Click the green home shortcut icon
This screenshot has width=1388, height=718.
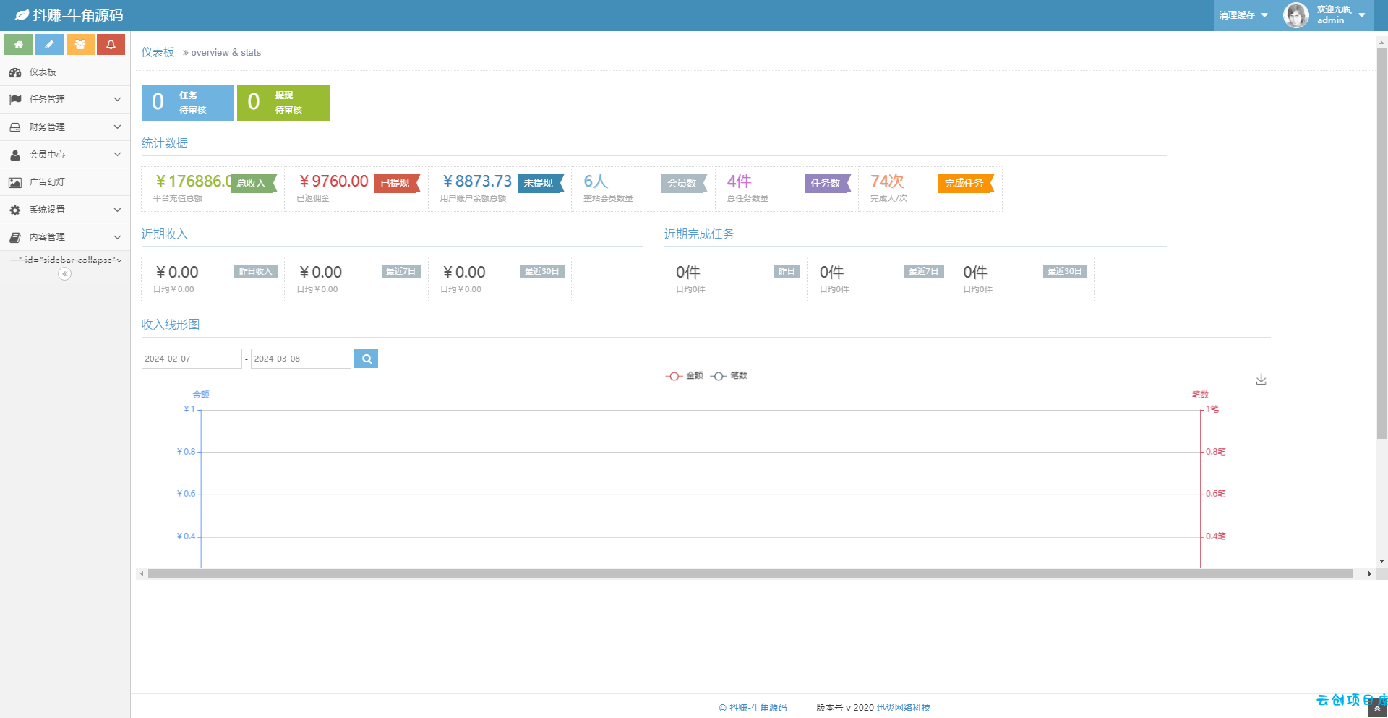click(x=19, y=45)
